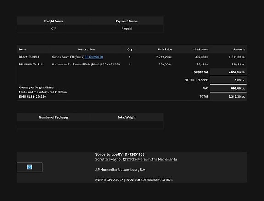Click the BEAM1EU1BLK item code
Screen dimensions: 264x201
coord(29,57)
